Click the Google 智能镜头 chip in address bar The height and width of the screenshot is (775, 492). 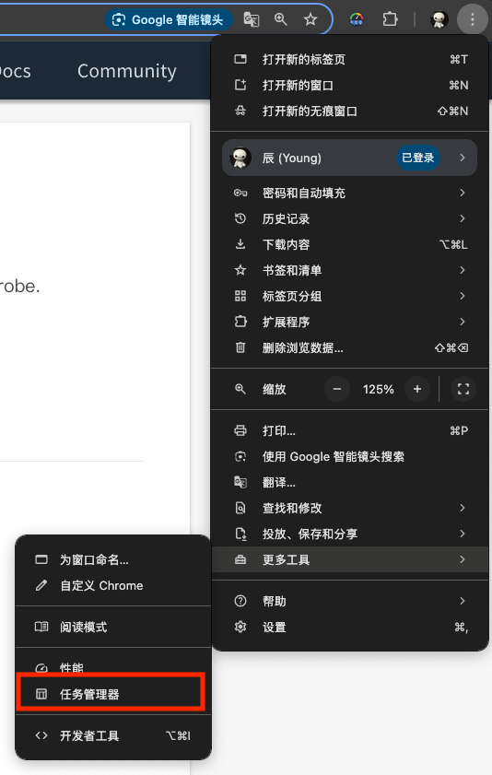(x=168, y=19)
